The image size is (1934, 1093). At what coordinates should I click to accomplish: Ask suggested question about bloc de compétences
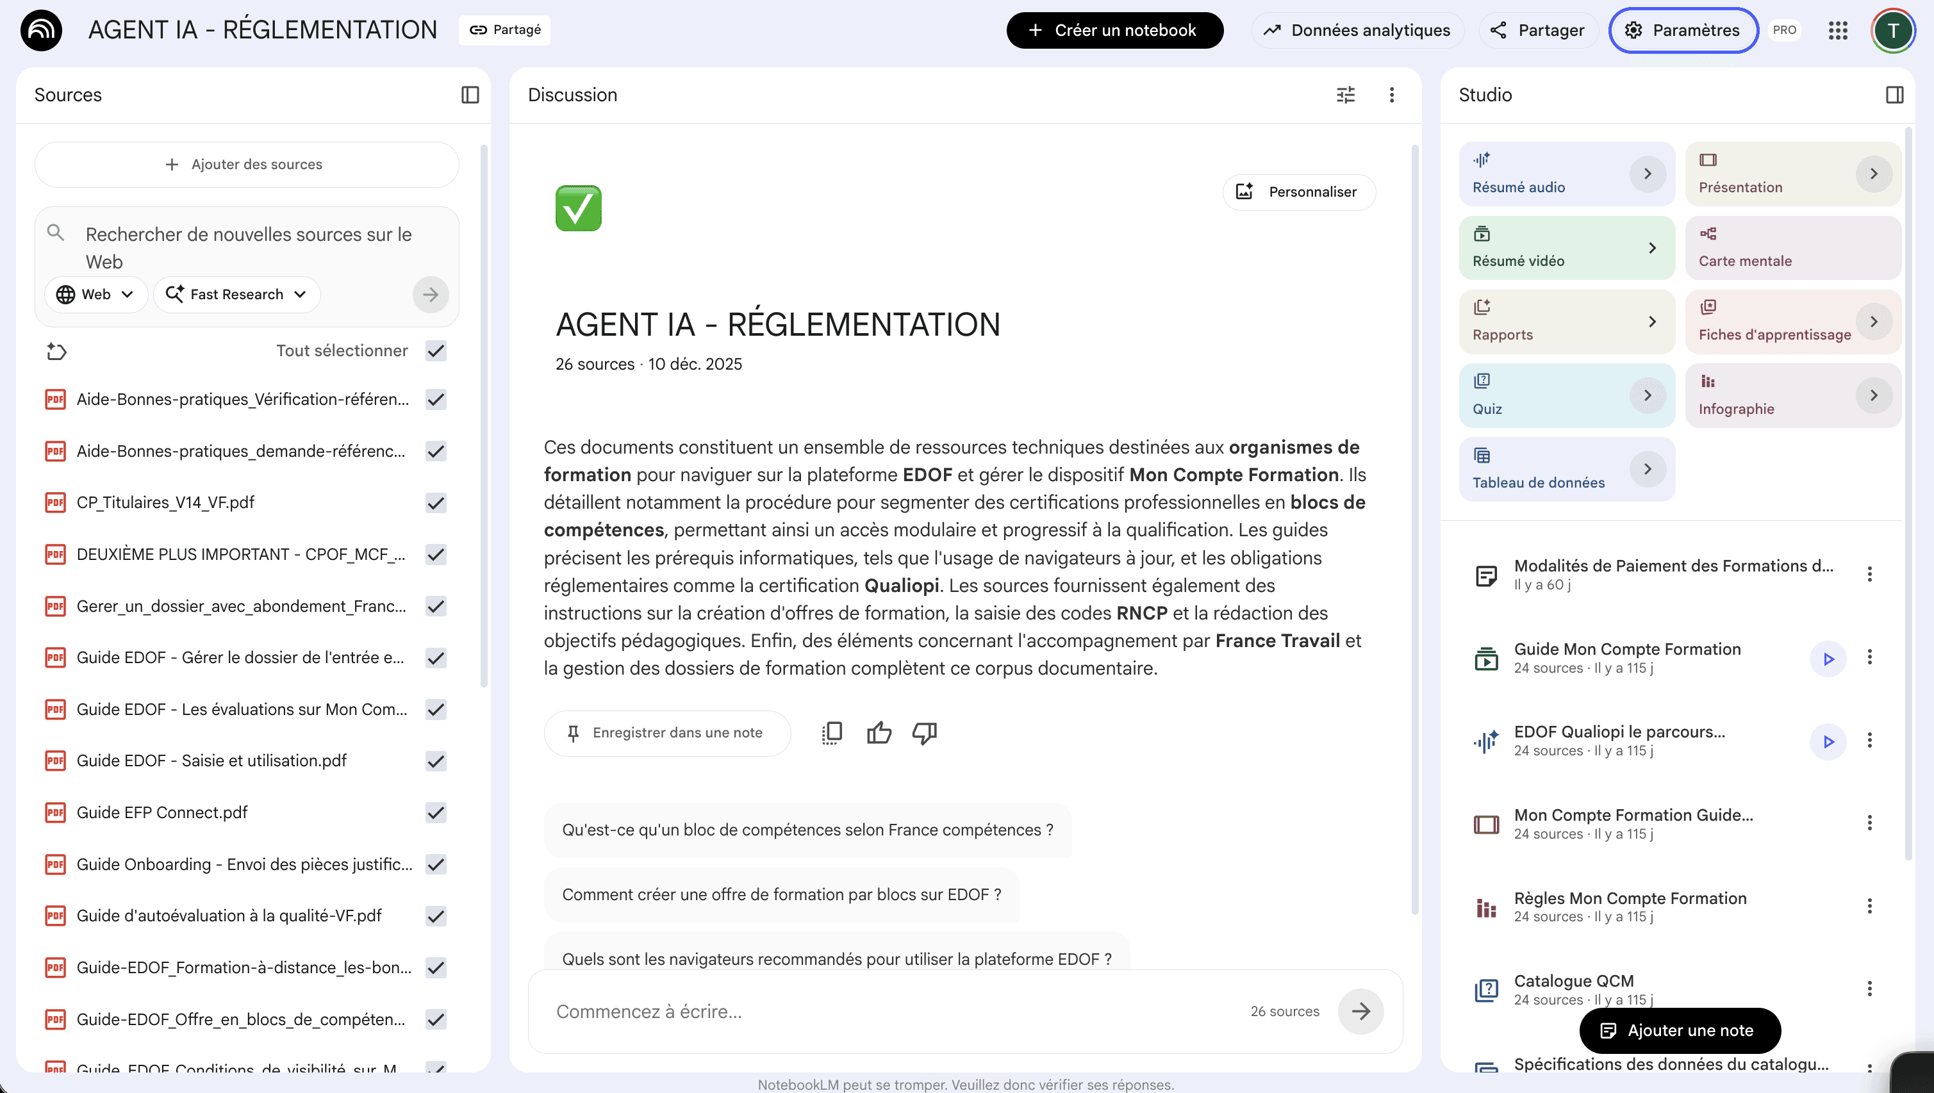pyautogui.click(x=808, y=830)
